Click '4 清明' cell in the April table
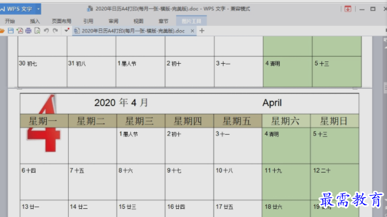Viewport: 387px width, 217px height. click(x=286, y=146)
